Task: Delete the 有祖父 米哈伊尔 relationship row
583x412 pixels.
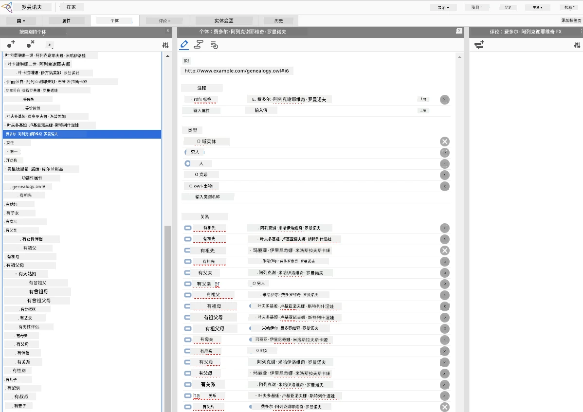Action: [445, 295]
